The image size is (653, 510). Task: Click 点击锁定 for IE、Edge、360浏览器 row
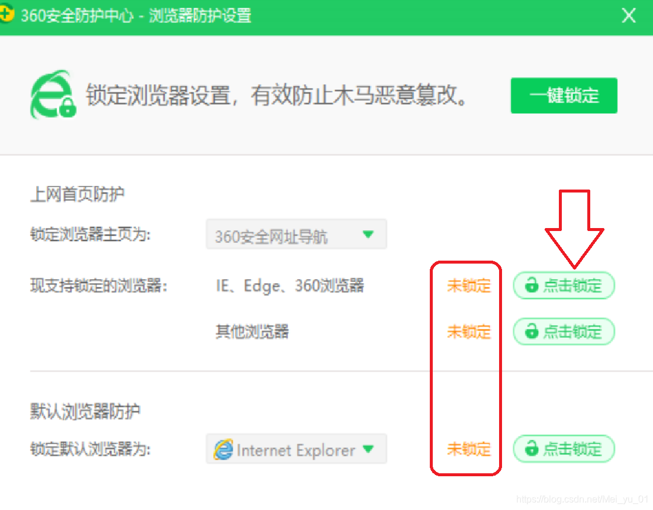tap(564, 286)
